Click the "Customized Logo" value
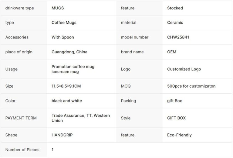This screenshot has width=233, height=158. [x=184, y=69]
